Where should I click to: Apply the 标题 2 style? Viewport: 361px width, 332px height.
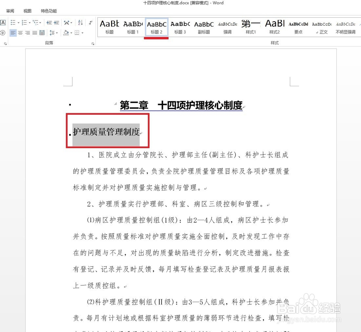(x=157, y=27)
